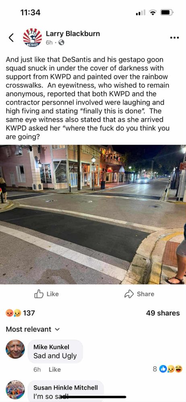This screenshot has width=186, height=402.
Task: Open Larry Blackburn's profile name link
Action: [73, 34]
